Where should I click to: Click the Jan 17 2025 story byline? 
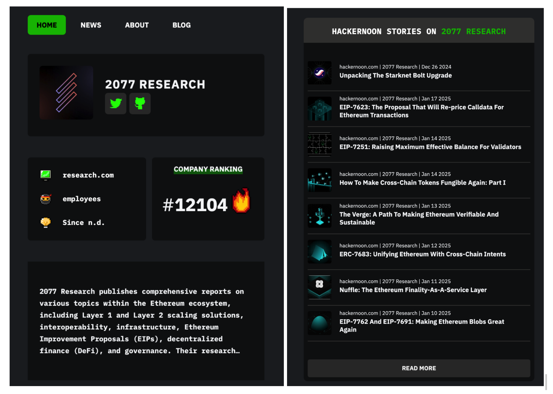pyautogui.click(x=395, y=99)
